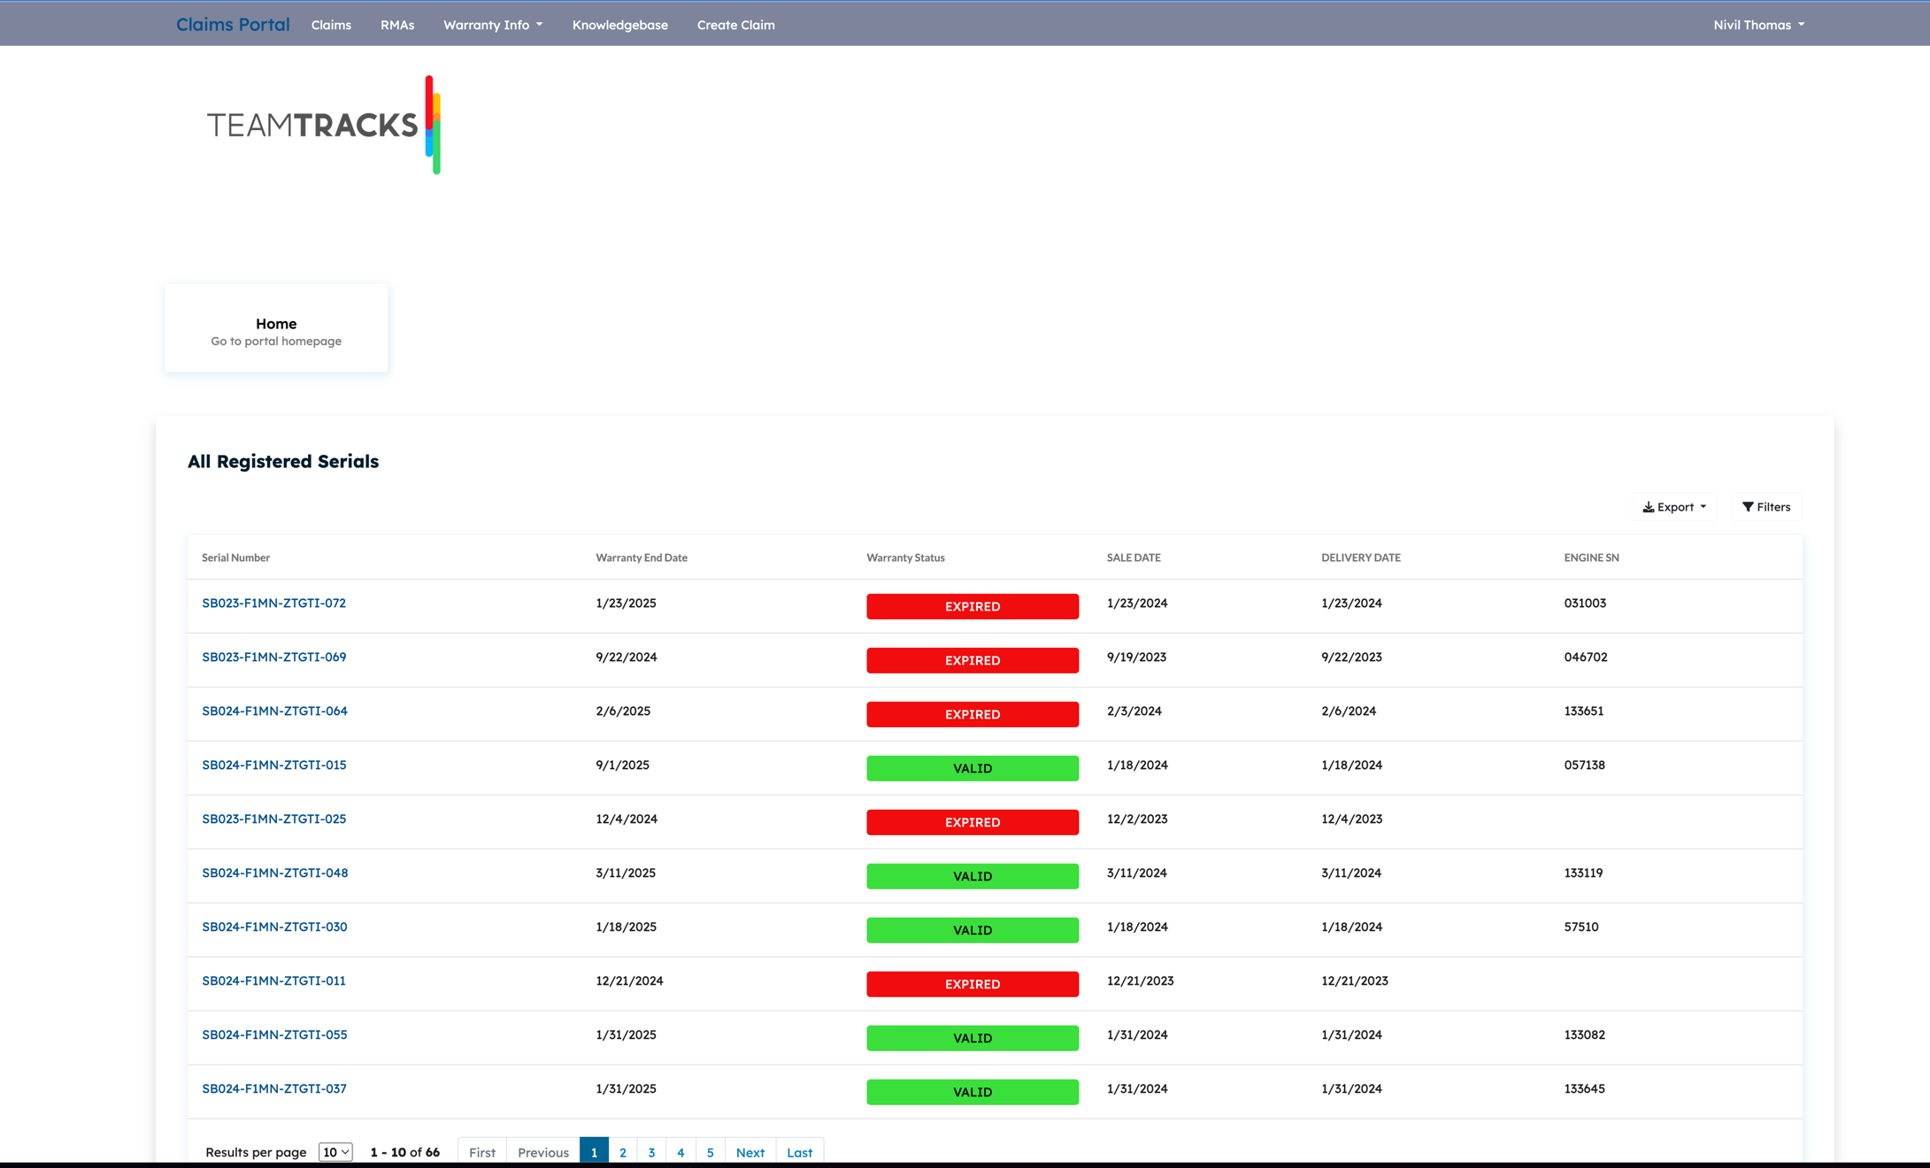Image resolution: width=1930 pixels, height=1168 pixels.
Task: Click delivery date 12/4/2023
Action: [x=1352, y=819]
